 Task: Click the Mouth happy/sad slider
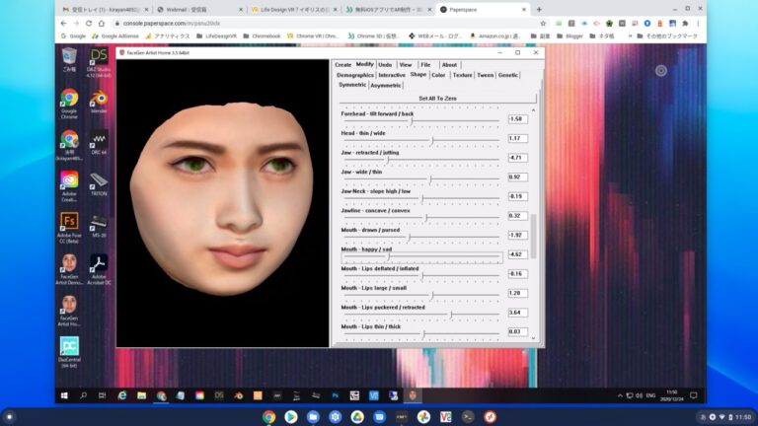(x=420, y=256)
